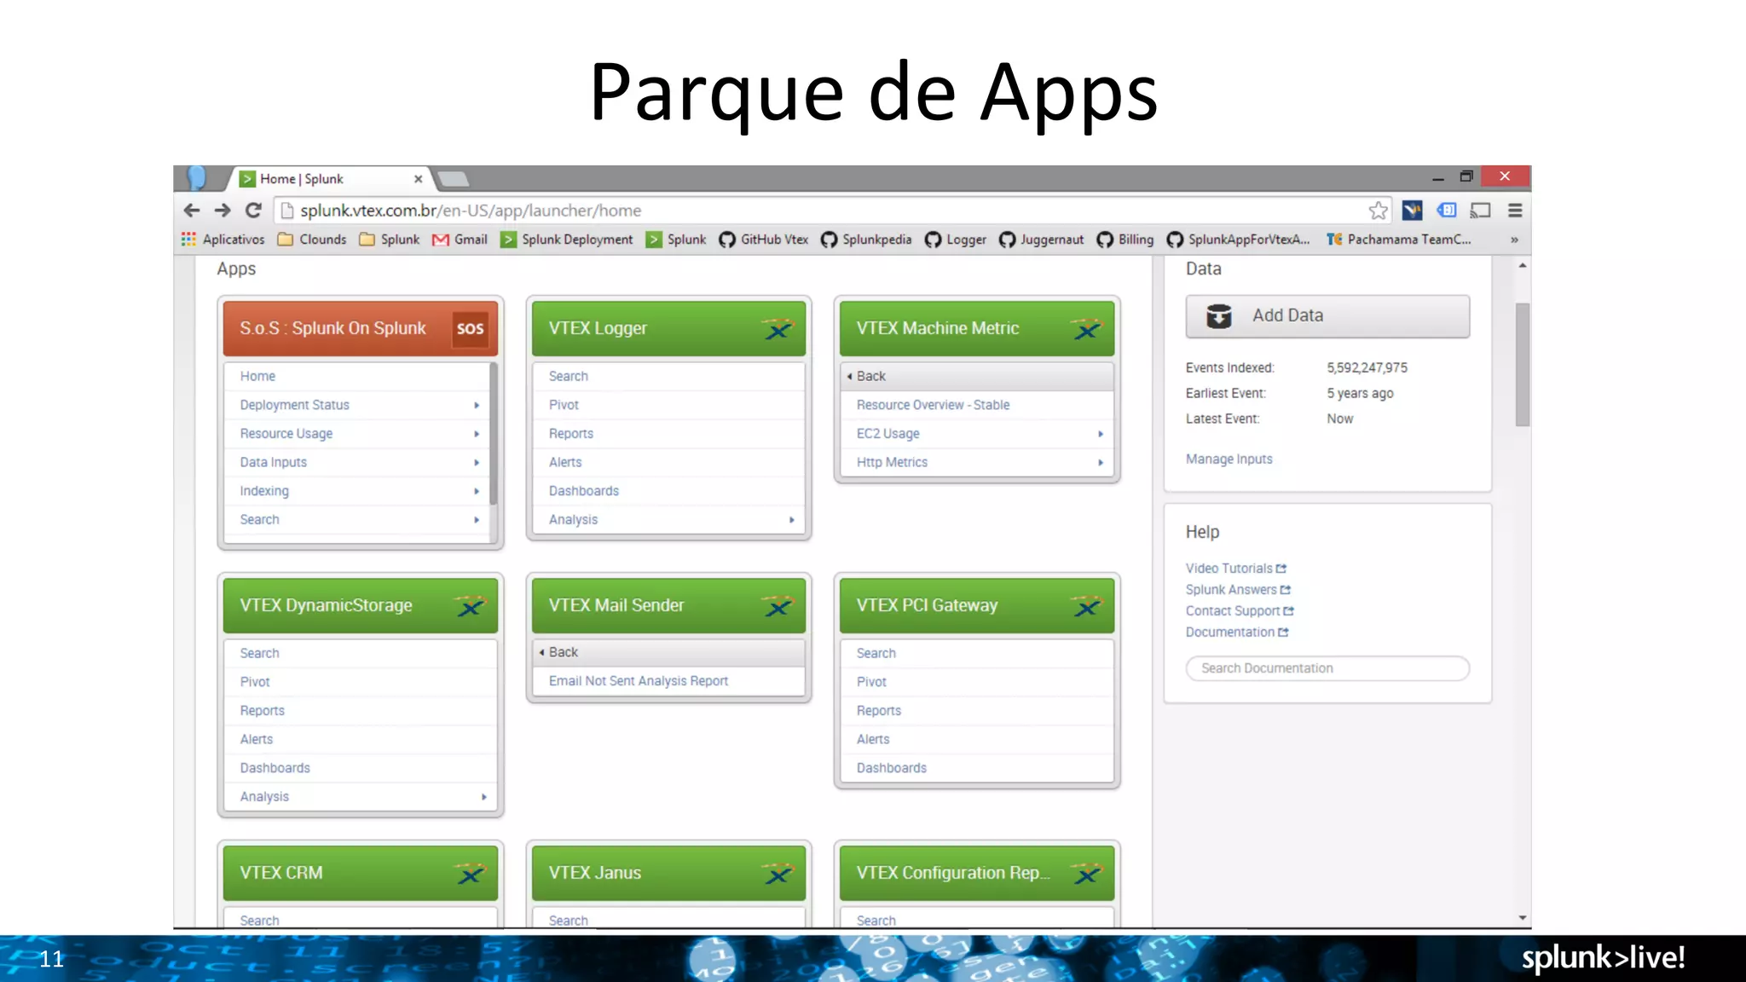Open the Manage Inputs link

(x=1229, y=459)
